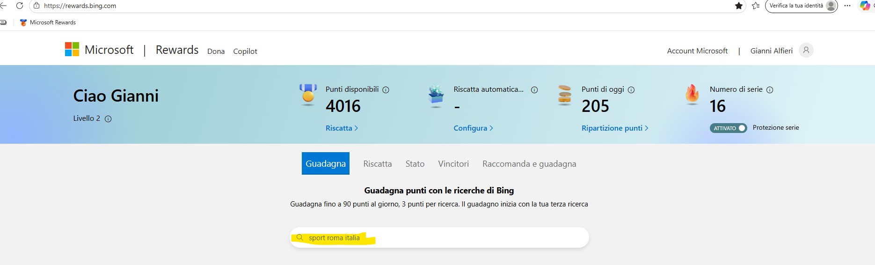Show info for Punti di oggi
This screenshot has width=875, height=265.
pos(631,90)
